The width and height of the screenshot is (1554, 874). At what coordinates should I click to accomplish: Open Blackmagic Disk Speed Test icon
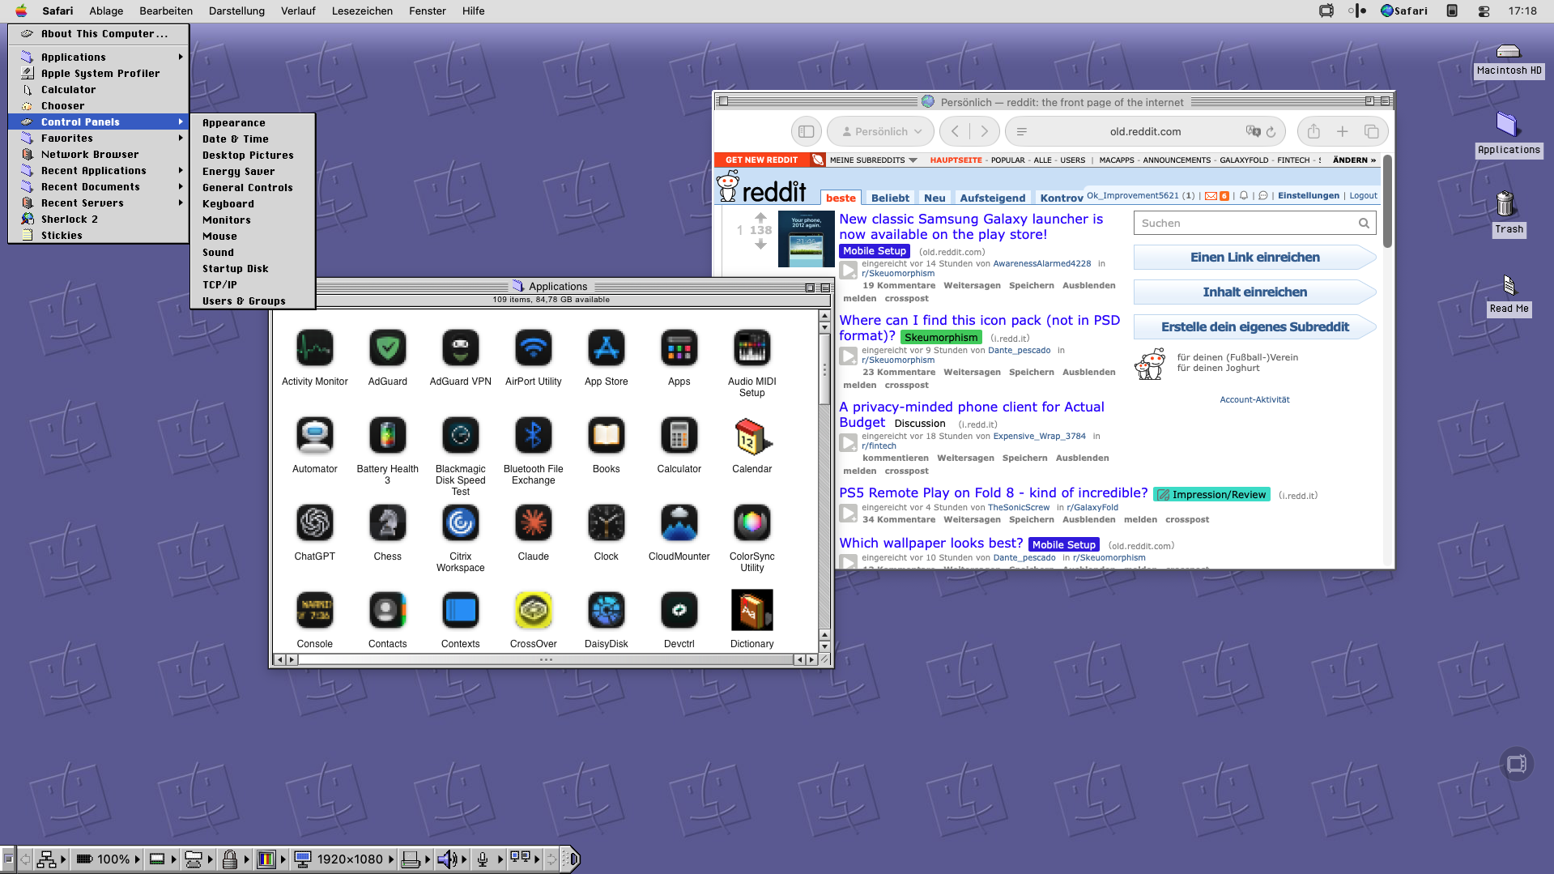[460, 436]
